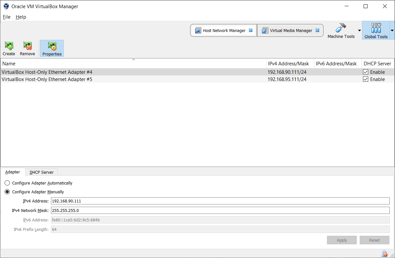Open the Help menu
The image size is (395, 258).
click(21, 17)
